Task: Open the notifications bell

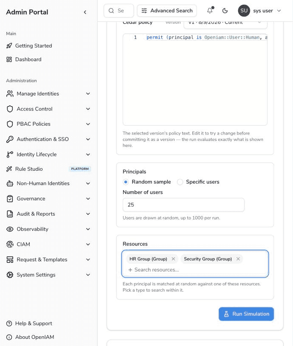Action: pos(210,11)
